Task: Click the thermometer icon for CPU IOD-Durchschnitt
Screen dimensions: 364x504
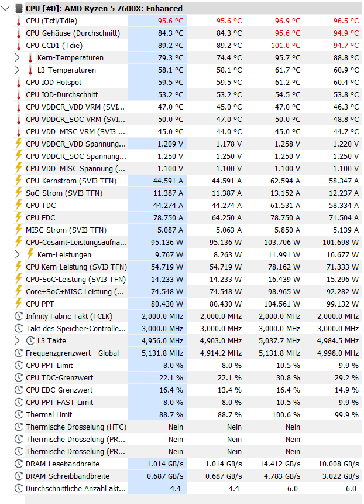Action: (19, 95)
